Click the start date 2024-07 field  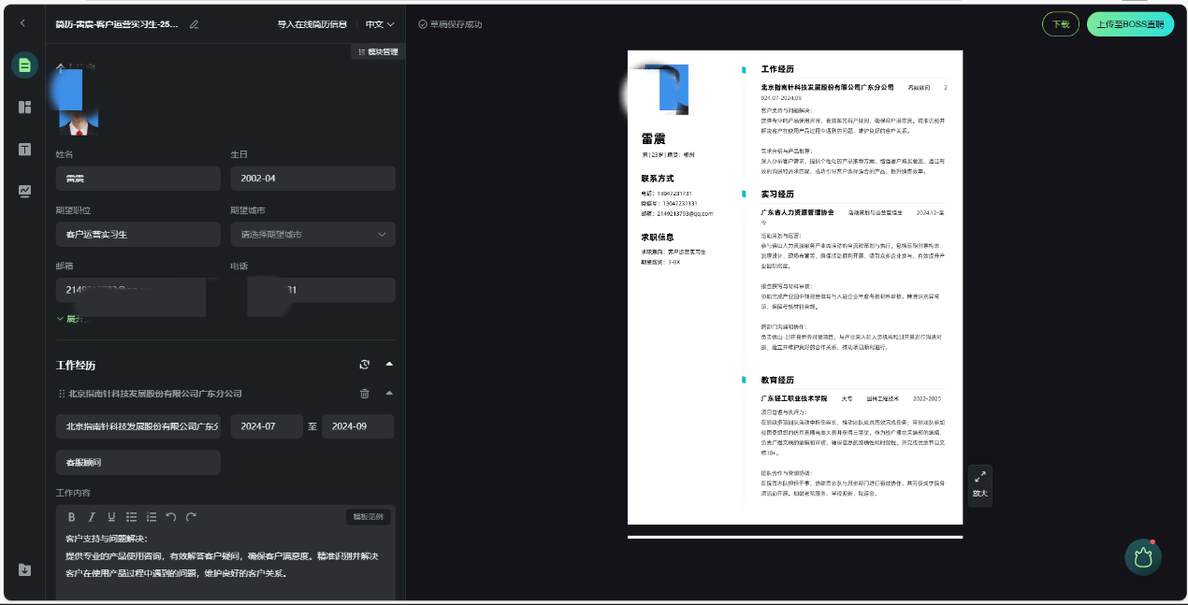267,426
